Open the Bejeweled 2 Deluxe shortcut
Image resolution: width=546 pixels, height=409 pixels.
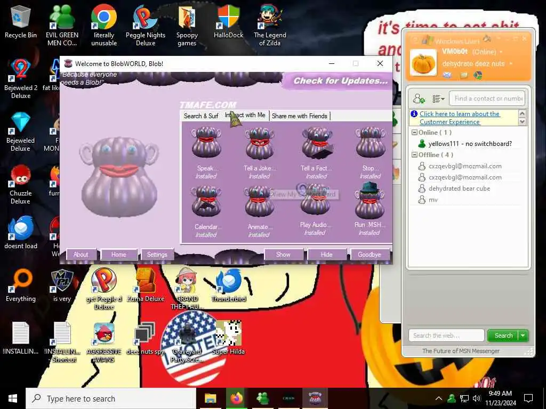coord(21,79)
